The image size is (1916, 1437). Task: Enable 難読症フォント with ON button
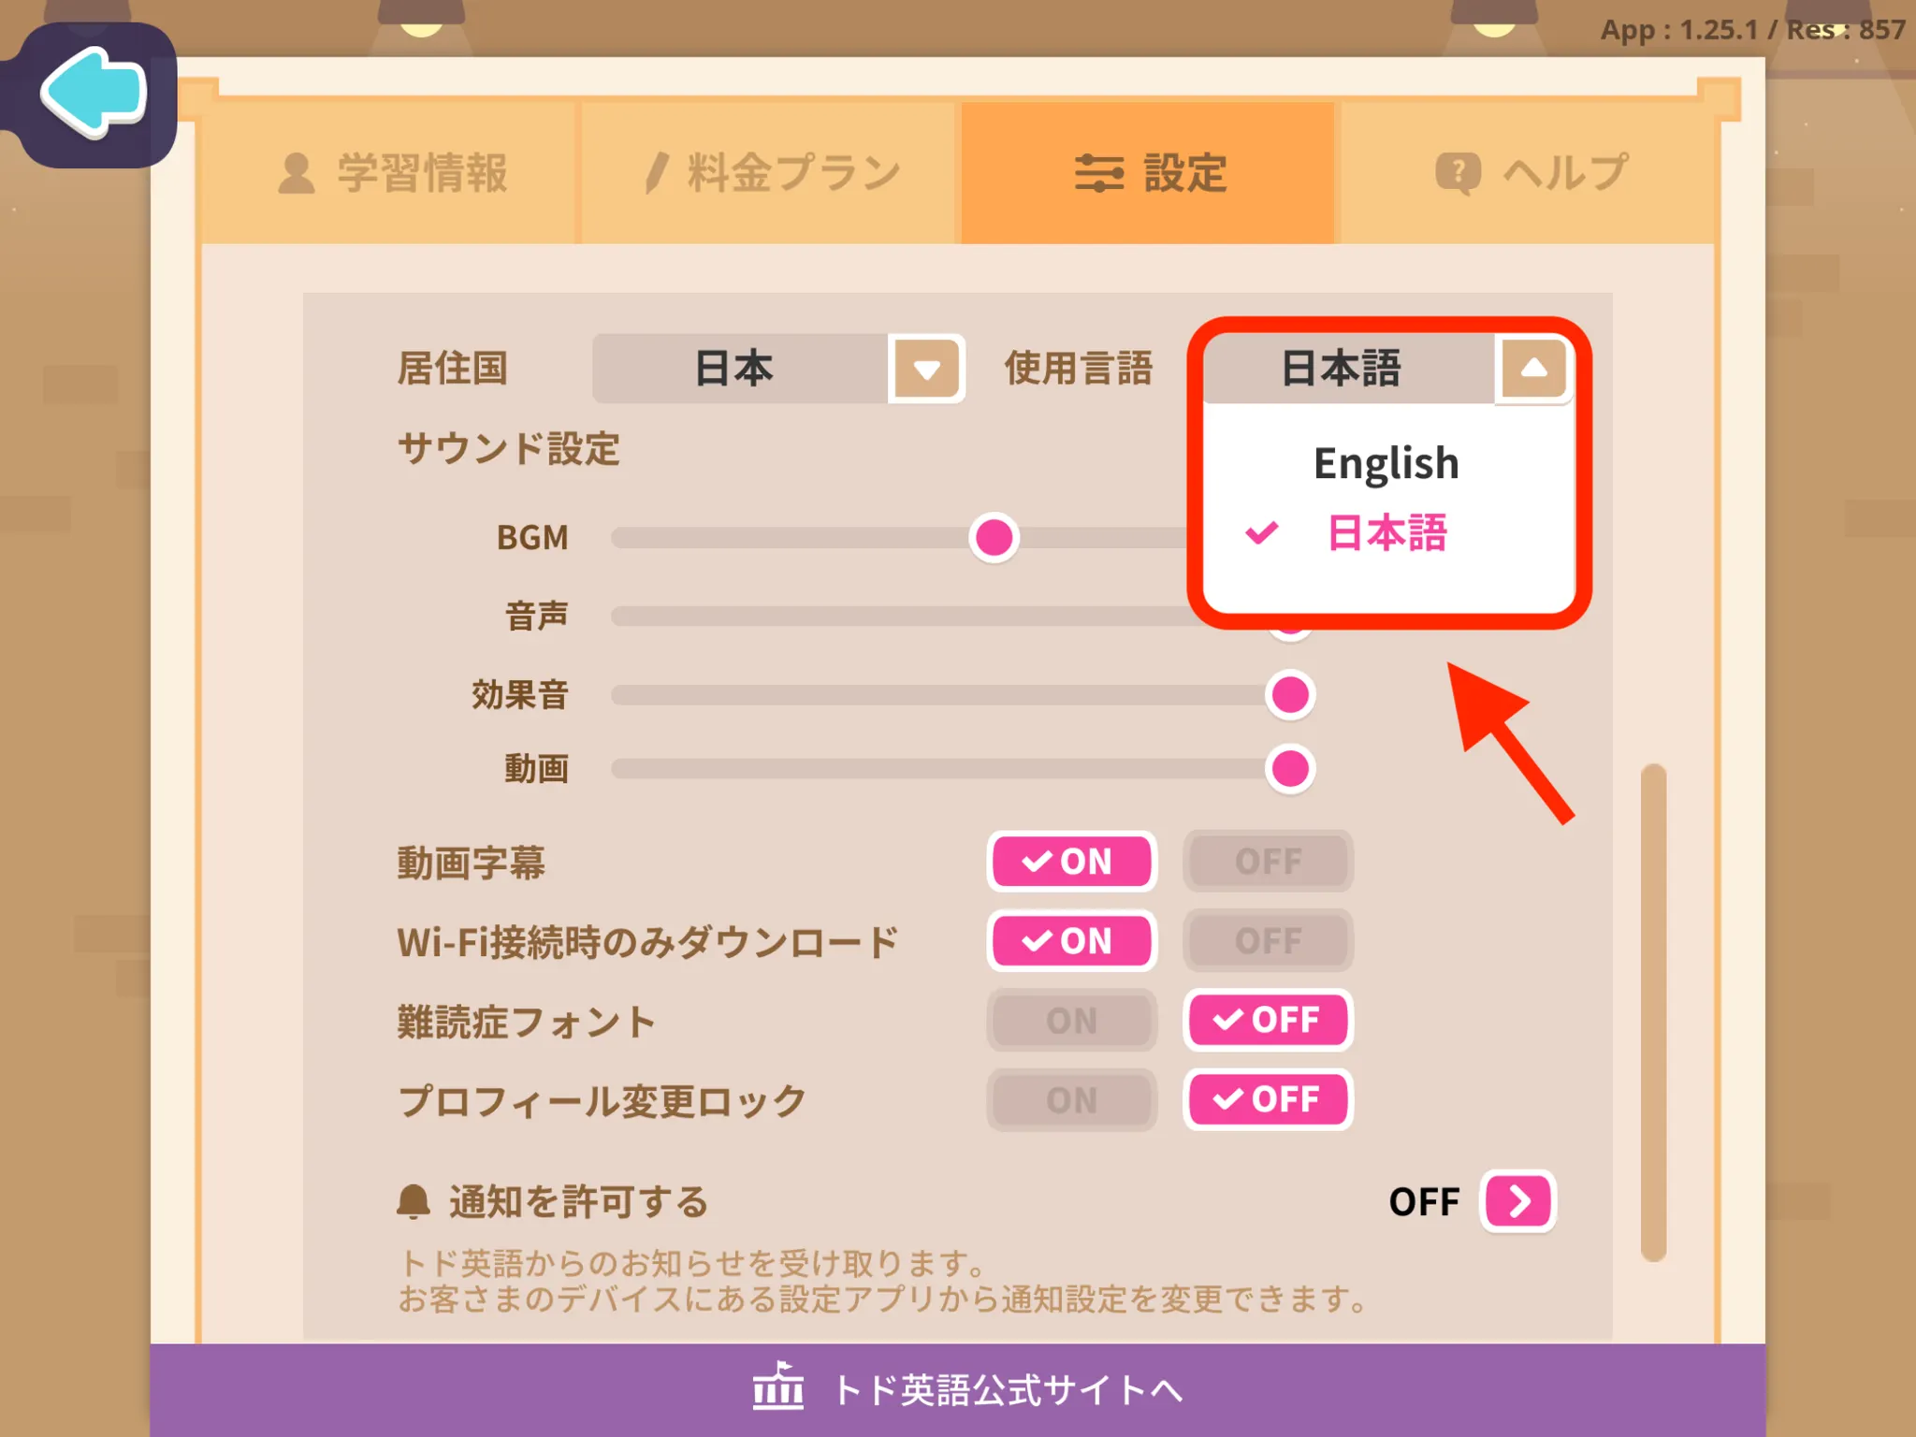tap(1071, 1021)
